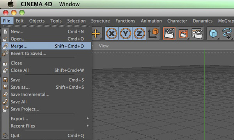Click the Save Incremental icon
Image resolution: width=234 pixels, height=140 pixels.
(x=5, y=94)
